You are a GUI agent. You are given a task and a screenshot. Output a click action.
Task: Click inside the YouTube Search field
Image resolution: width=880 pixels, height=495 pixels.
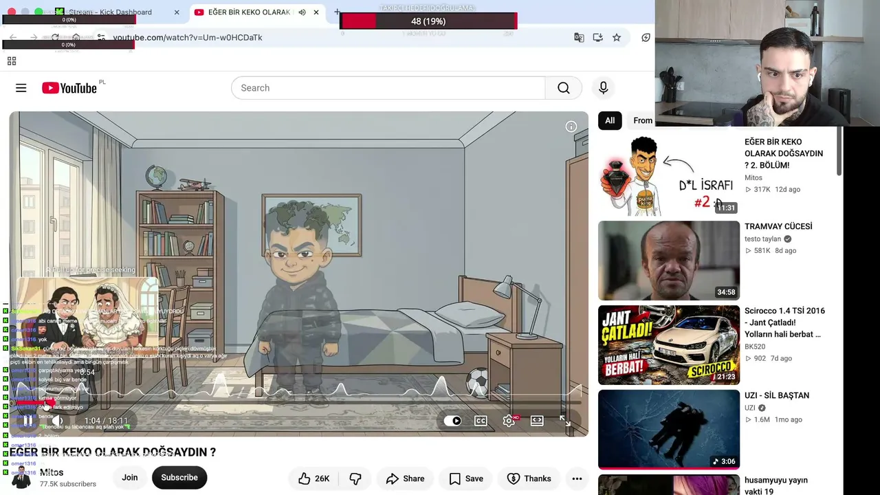click(388, 88)
